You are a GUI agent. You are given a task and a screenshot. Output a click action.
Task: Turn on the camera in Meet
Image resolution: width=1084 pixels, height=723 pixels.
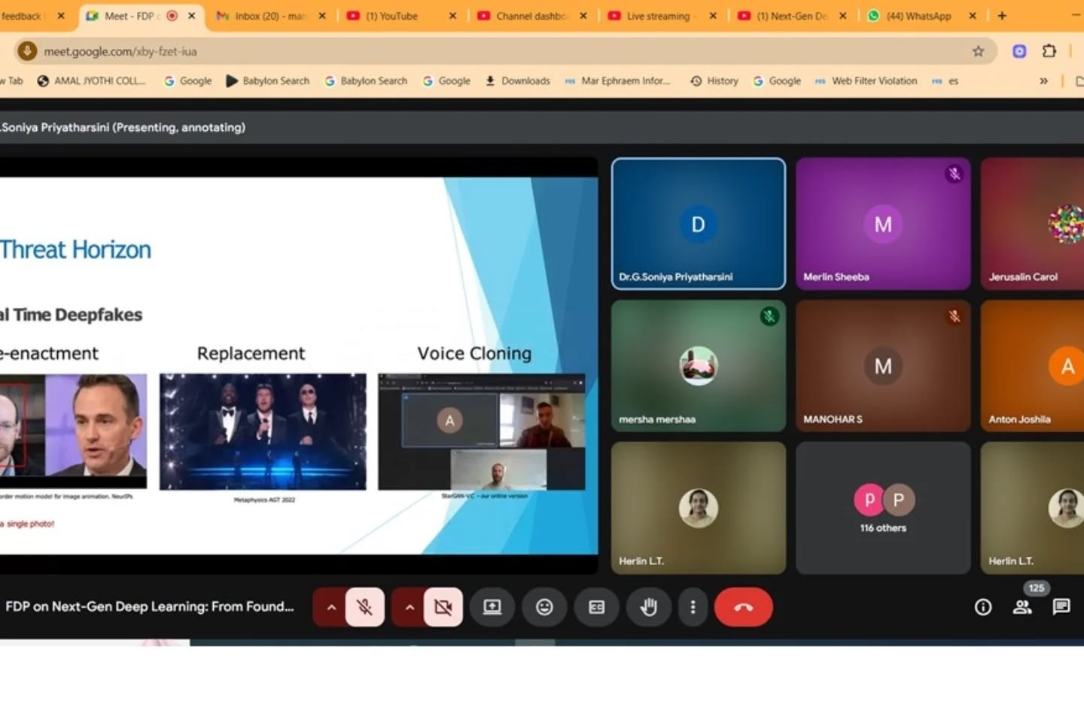[x=443, y=607]
